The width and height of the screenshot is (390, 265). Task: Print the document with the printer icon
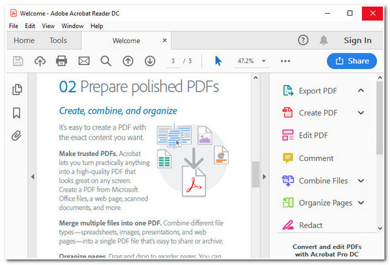(62, 61)
